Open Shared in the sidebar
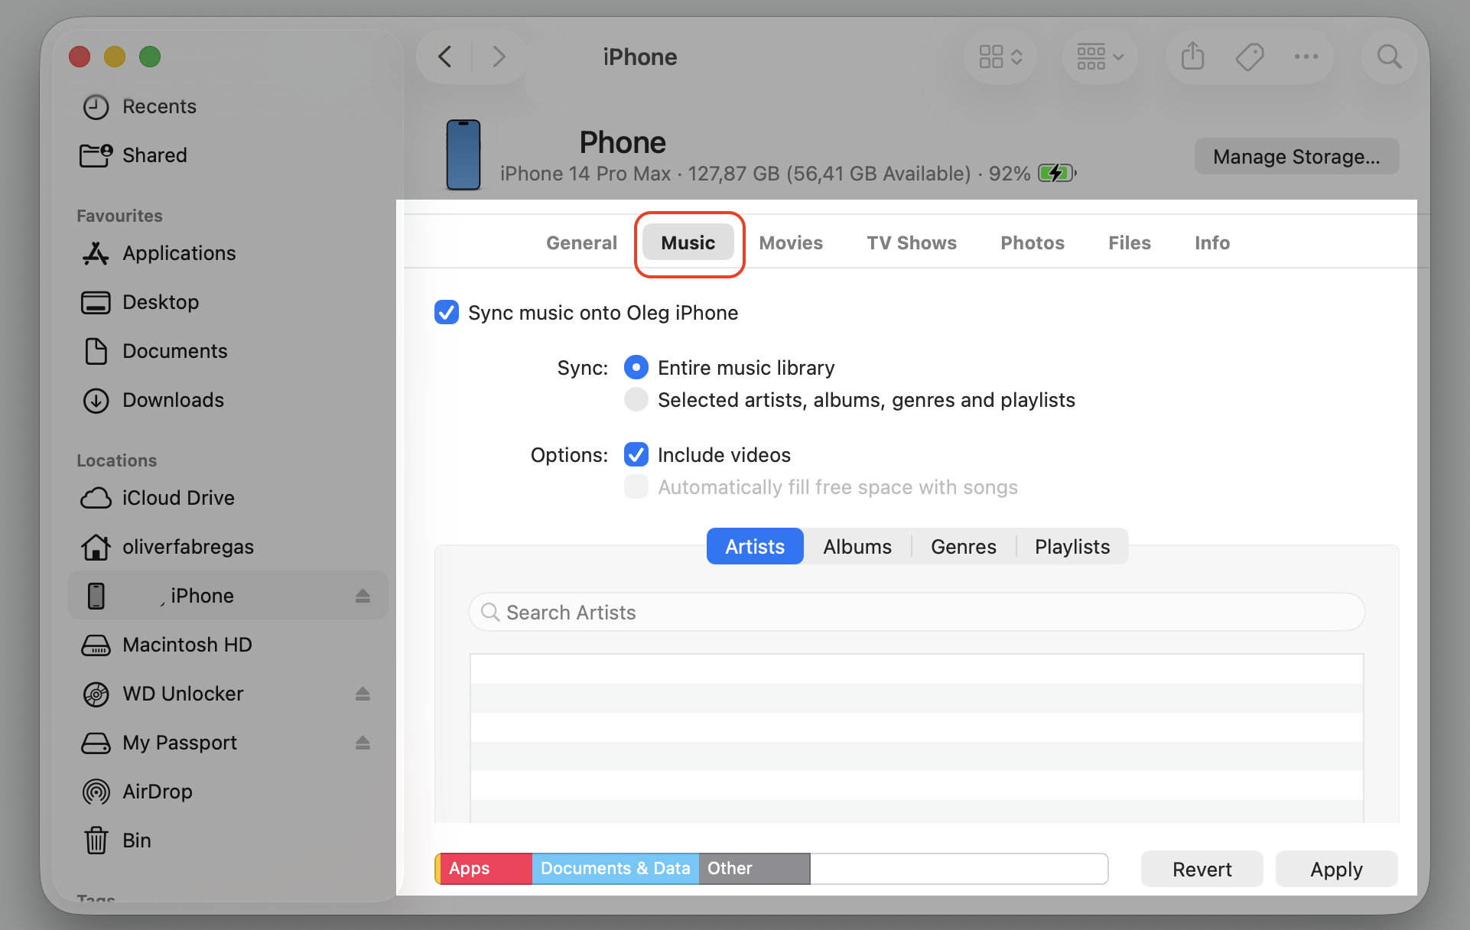Viewport: 1470px width, 930px height. [x=154, y=155]
